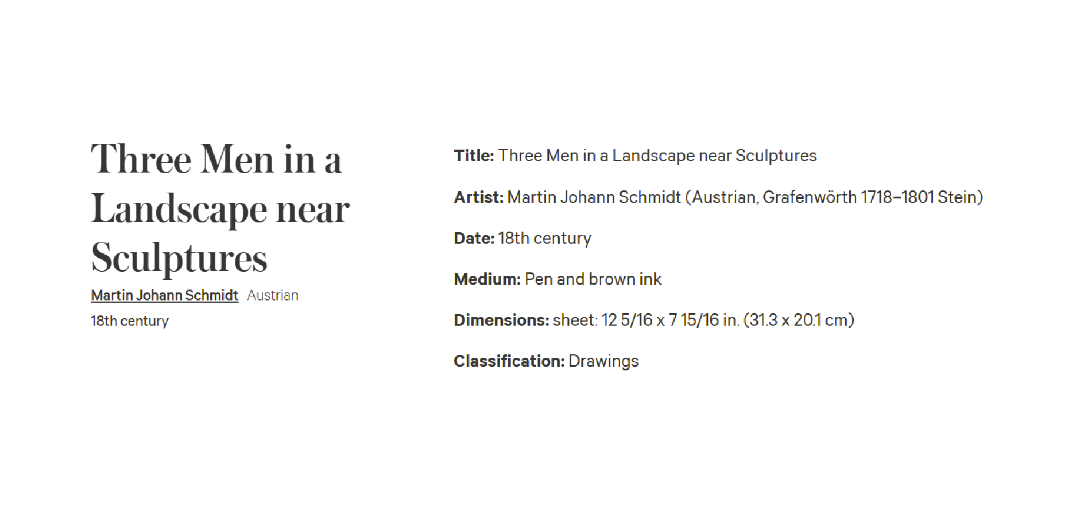The height and width of the screenshot is (516, 1072).
Task: Click the Medium: Pen and brown ink line
Action: click(x=558, y=279)
